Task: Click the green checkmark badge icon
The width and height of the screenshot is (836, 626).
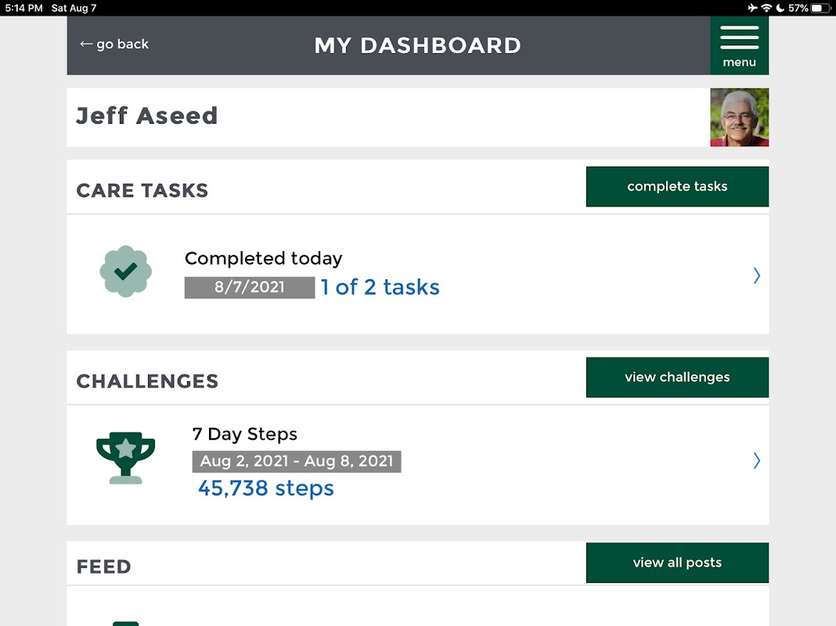Action: (x=125, y=272)
